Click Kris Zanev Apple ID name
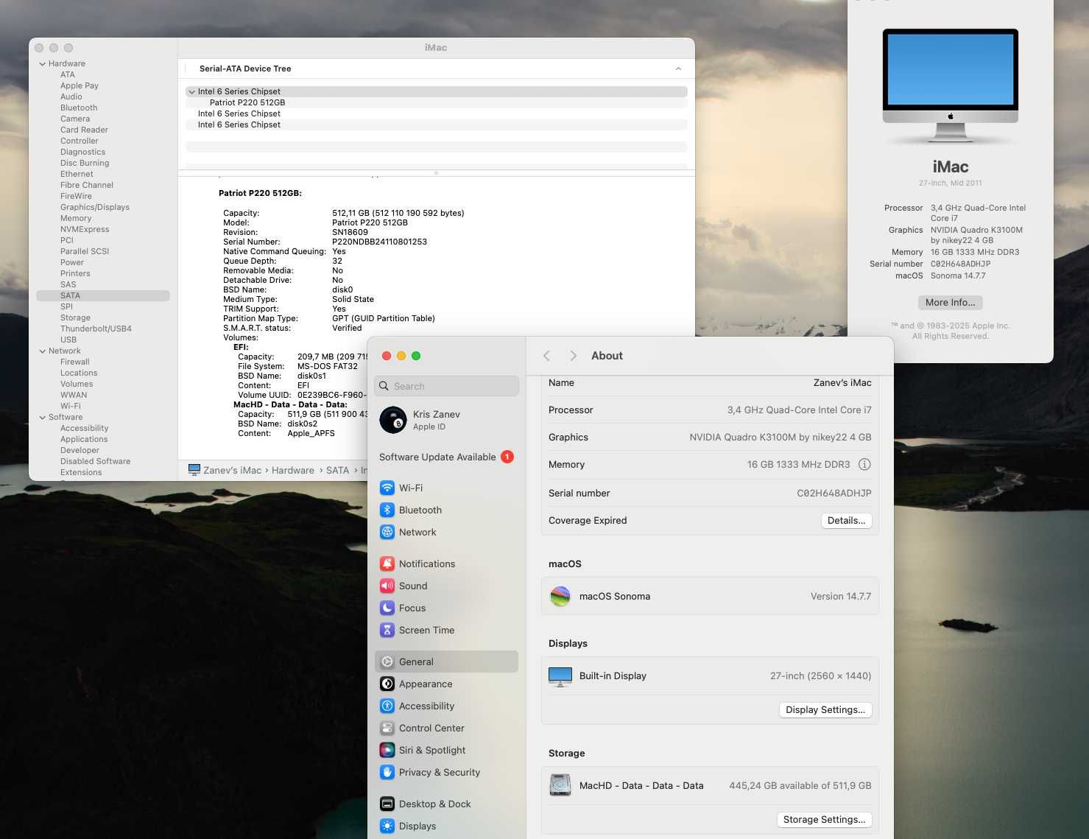The height and width of the screenshot is (839, 1089). tap(437, 414)
